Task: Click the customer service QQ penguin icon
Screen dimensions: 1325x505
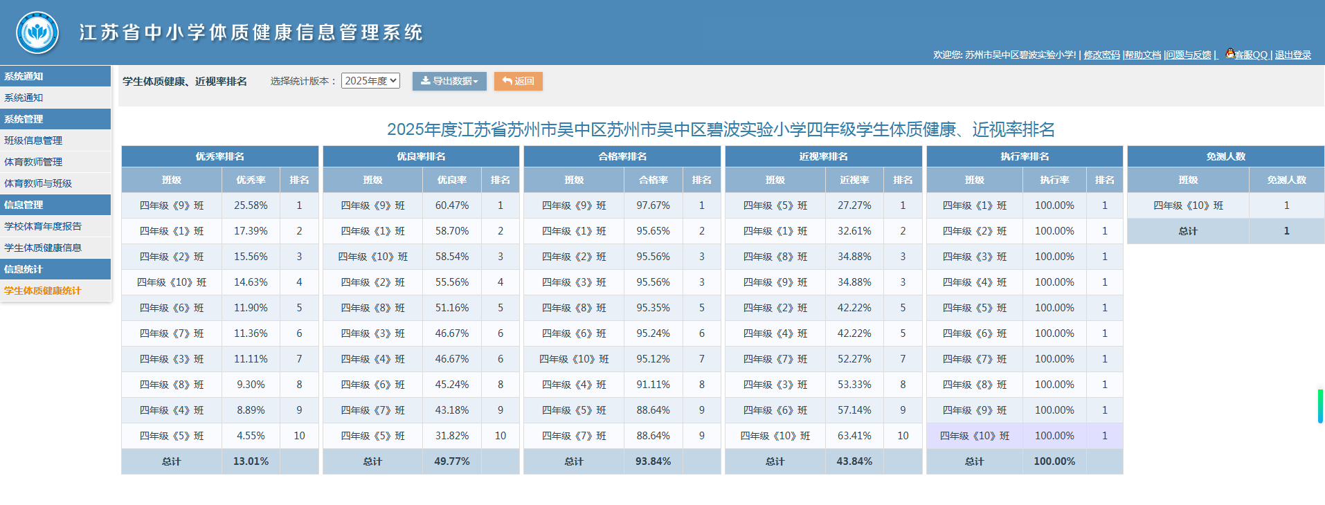Action: [x=1229, y=53]
